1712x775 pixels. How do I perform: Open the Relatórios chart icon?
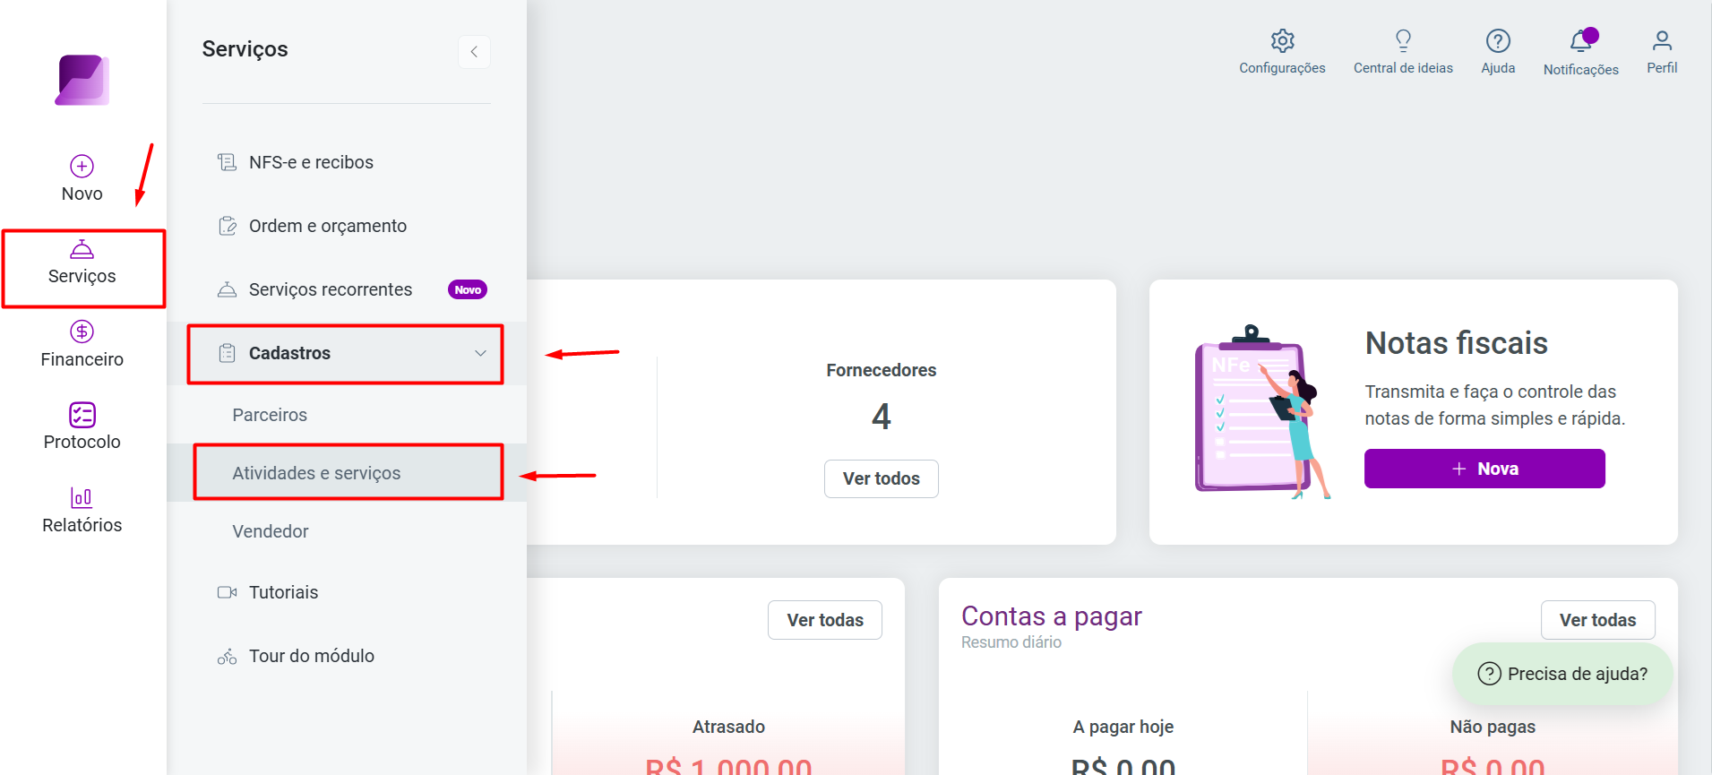pyautogui.click(x=82, y=497)
